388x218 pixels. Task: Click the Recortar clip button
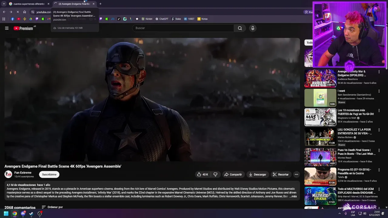coord(280,174)
